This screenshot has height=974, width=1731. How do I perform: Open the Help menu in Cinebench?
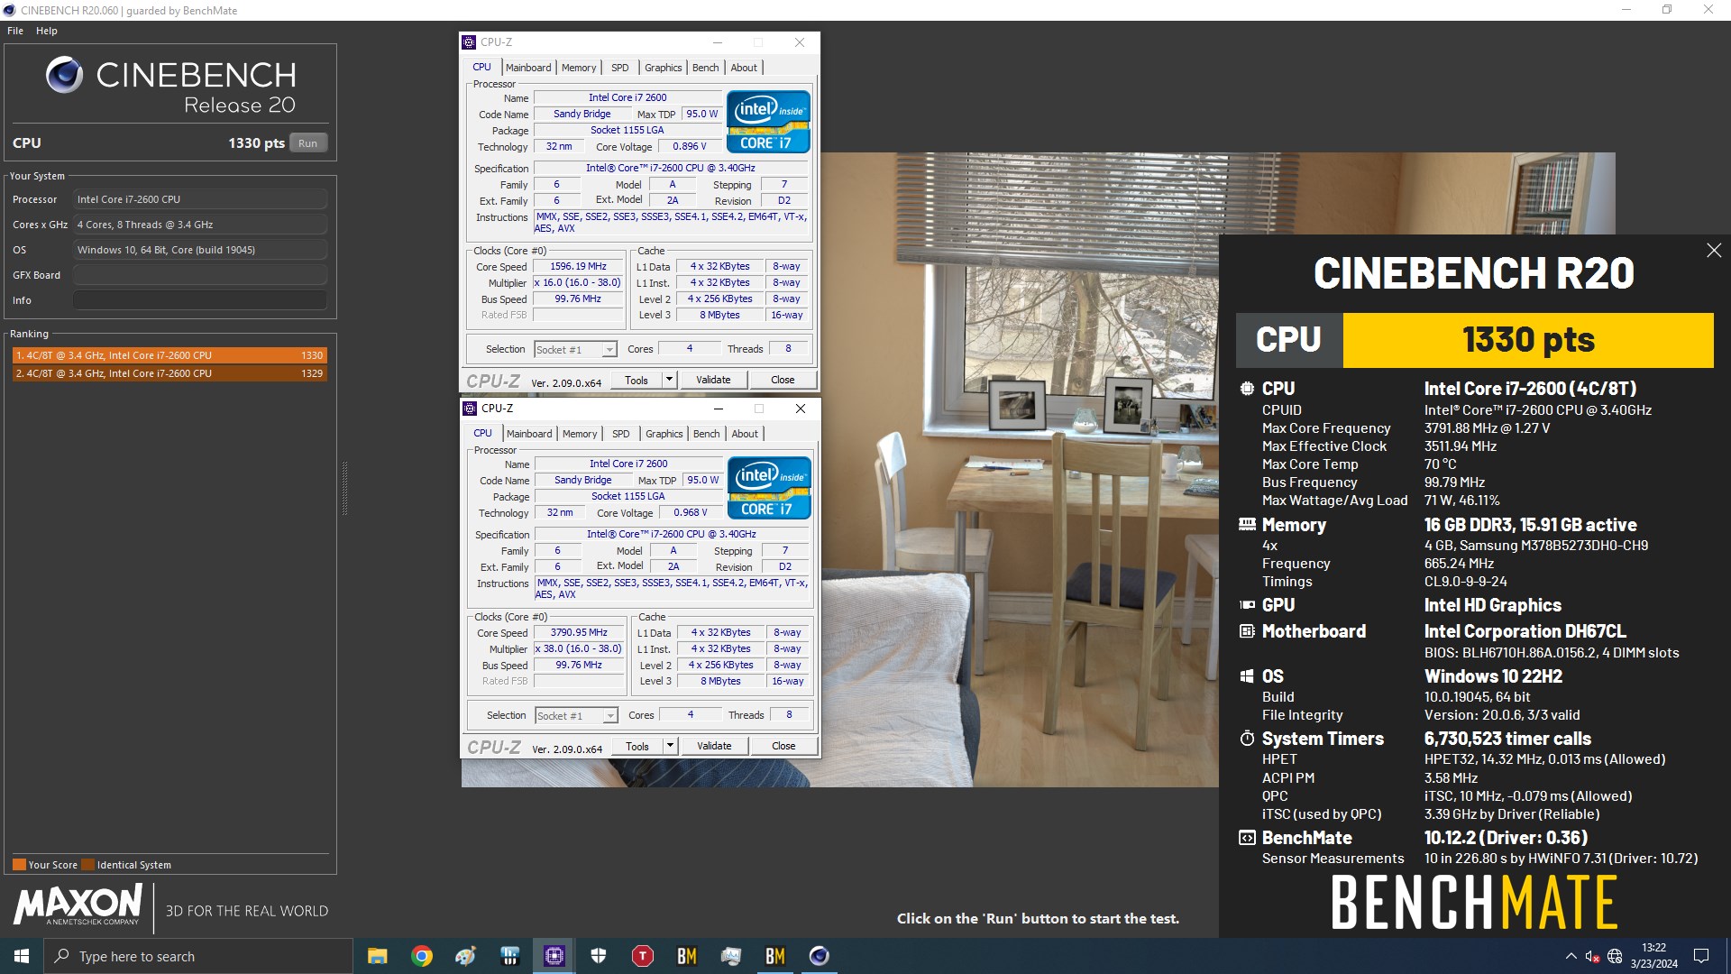[x=47, y=31]
